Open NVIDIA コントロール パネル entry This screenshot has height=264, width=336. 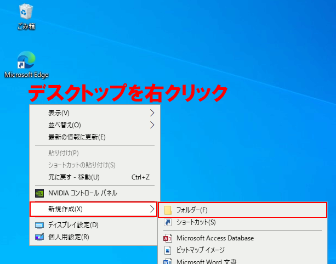(x=94, y=193)
